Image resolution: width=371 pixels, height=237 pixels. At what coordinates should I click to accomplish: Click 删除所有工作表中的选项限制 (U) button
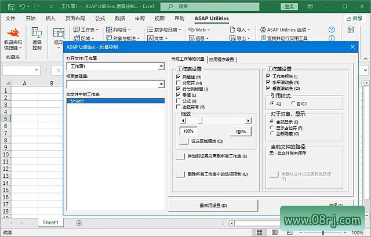point(180,174)
